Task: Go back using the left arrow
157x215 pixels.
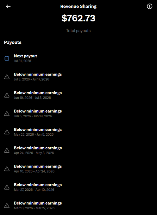Action: (8, 6)
